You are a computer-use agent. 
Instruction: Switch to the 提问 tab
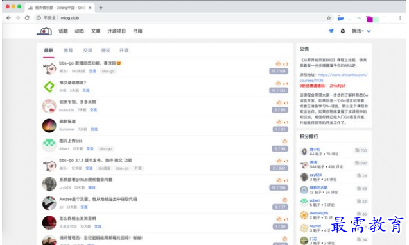(106, 51)
